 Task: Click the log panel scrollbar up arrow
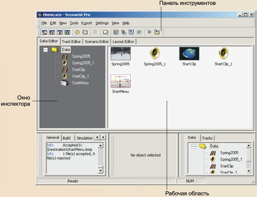tap(100, 145)
